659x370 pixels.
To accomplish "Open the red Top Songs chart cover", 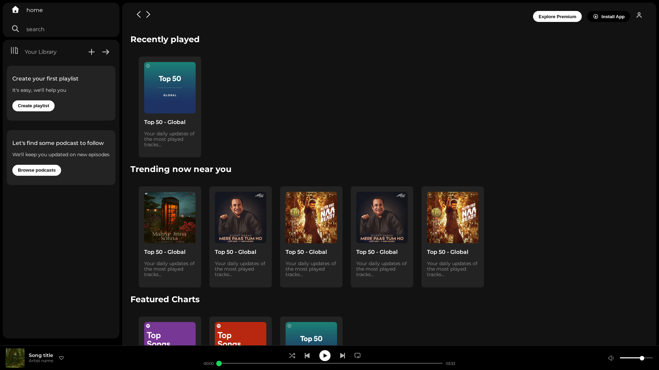I will pos(241,334).
